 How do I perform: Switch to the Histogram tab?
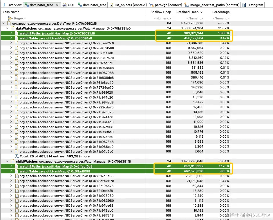point(253,5)
